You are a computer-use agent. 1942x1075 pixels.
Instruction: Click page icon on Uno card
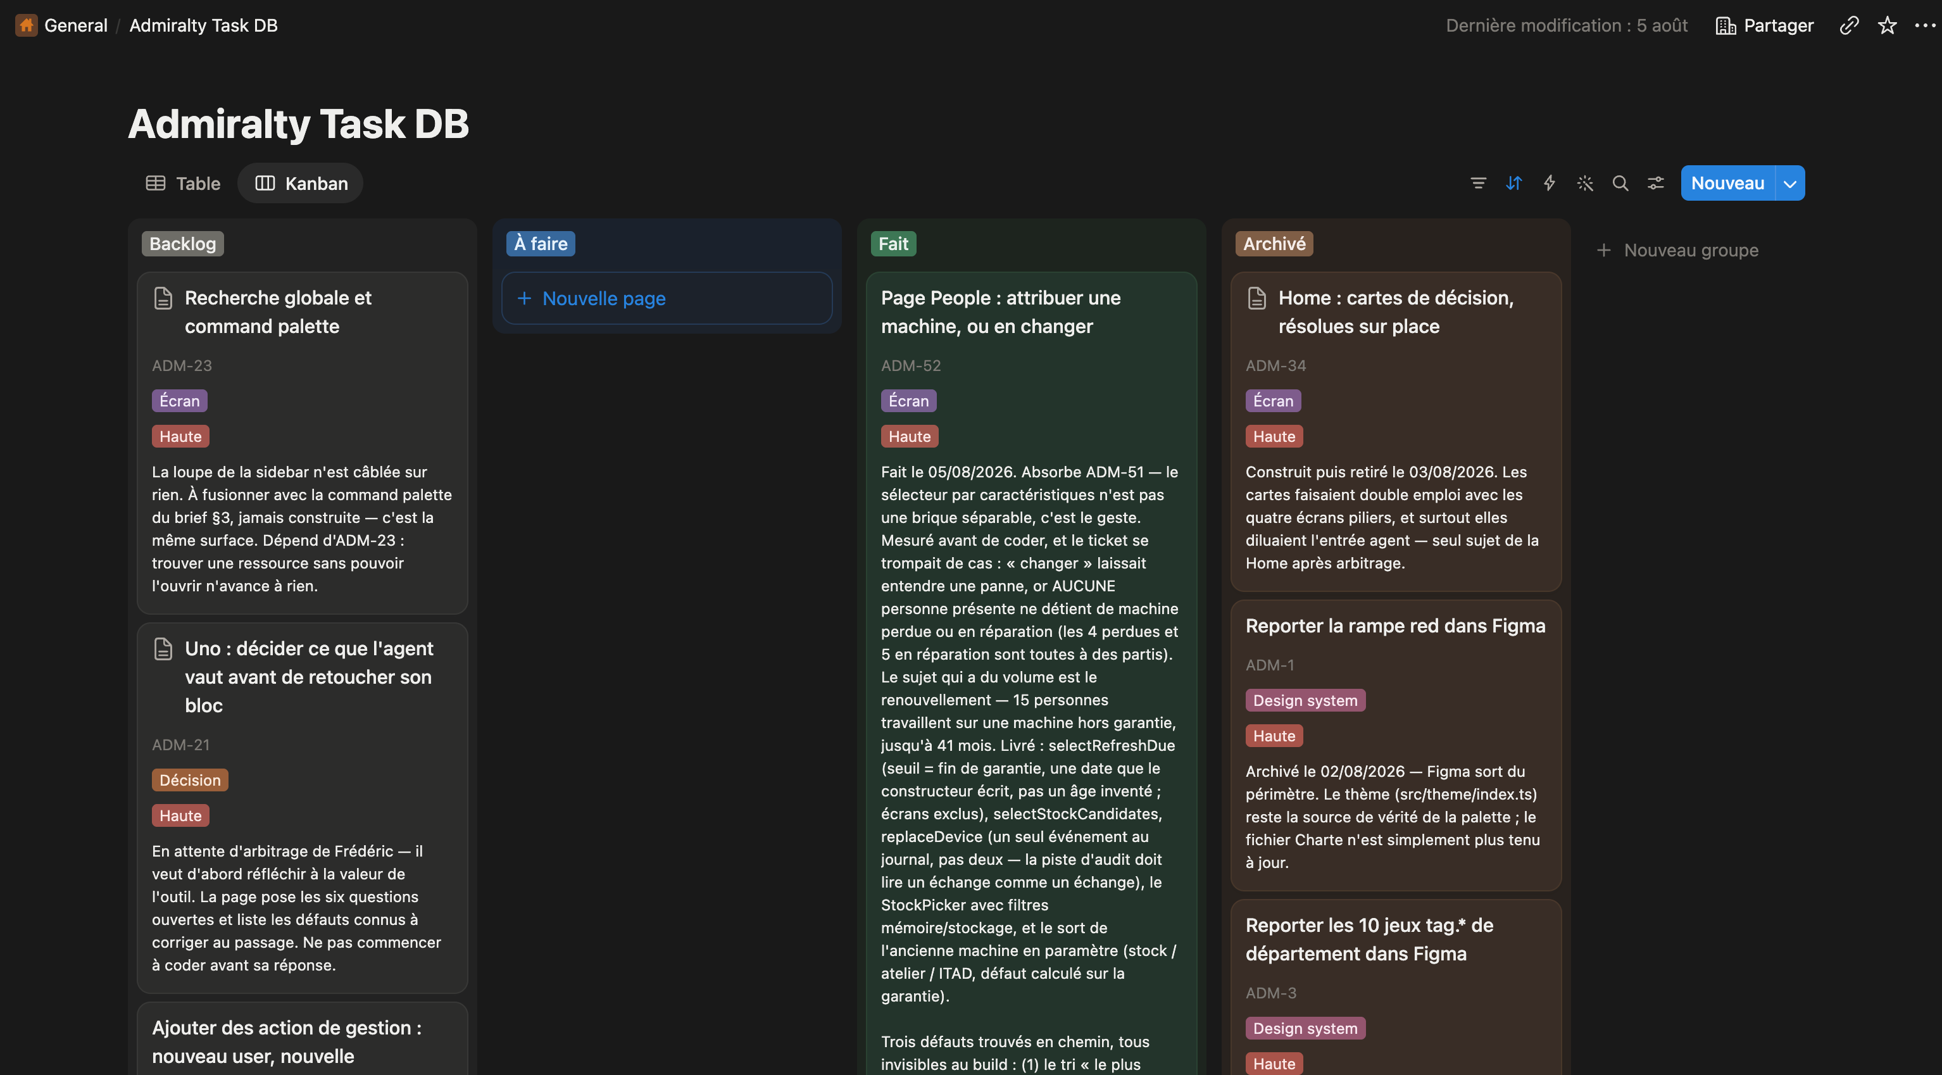163,648
